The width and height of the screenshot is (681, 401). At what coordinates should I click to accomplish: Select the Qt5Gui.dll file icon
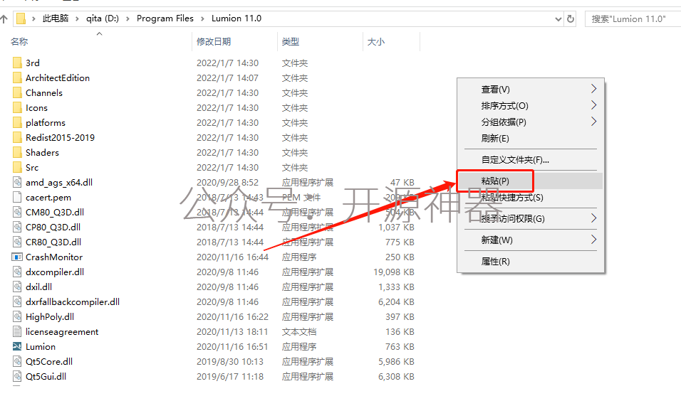[x=17, y=377]
